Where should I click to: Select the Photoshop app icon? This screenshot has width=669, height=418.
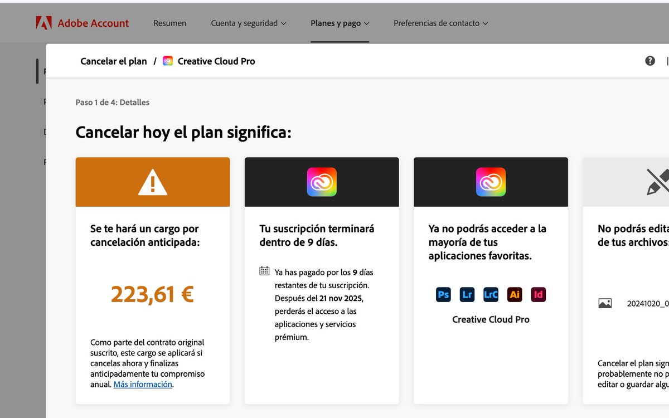pyautogui.click(x=443, y=294)
